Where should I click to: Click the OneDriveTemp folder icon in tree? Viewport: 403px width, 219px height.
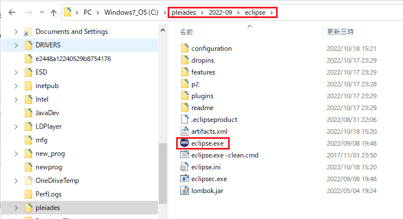click(x=29, y=181)
